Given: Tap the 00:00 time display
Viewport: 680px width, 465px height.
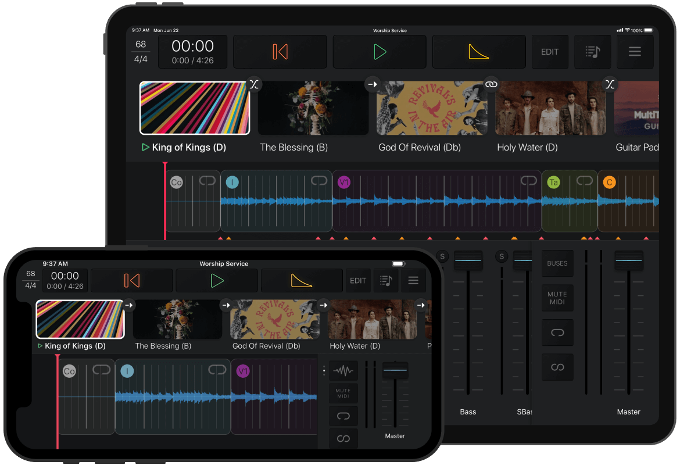Looking at the screenshot, I should coord(192,46).
